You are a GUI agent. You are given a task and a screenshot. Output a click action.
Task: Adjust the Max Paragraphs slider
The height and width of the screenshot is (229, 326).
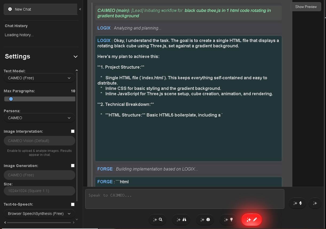pos(40,99)
